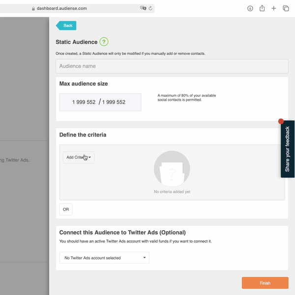Viewport: 295px width, 295px height.
Task: Click 'A maximum of 80%' note text
Action: tap(187, 98)
